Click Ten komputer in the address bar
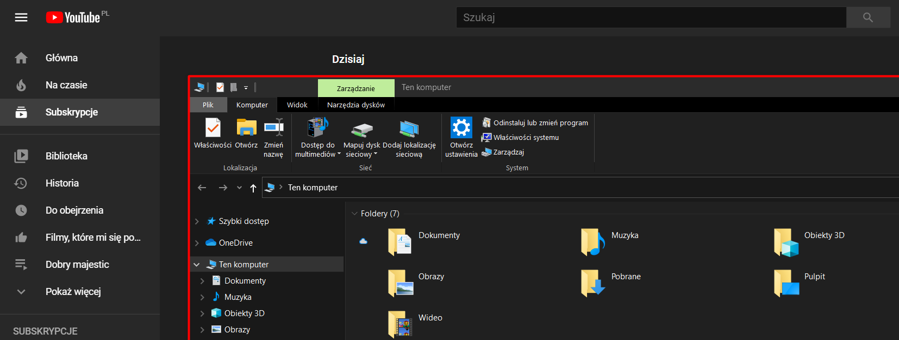The width and height of the screenshot is (899, 340). (x=313, y=188)
